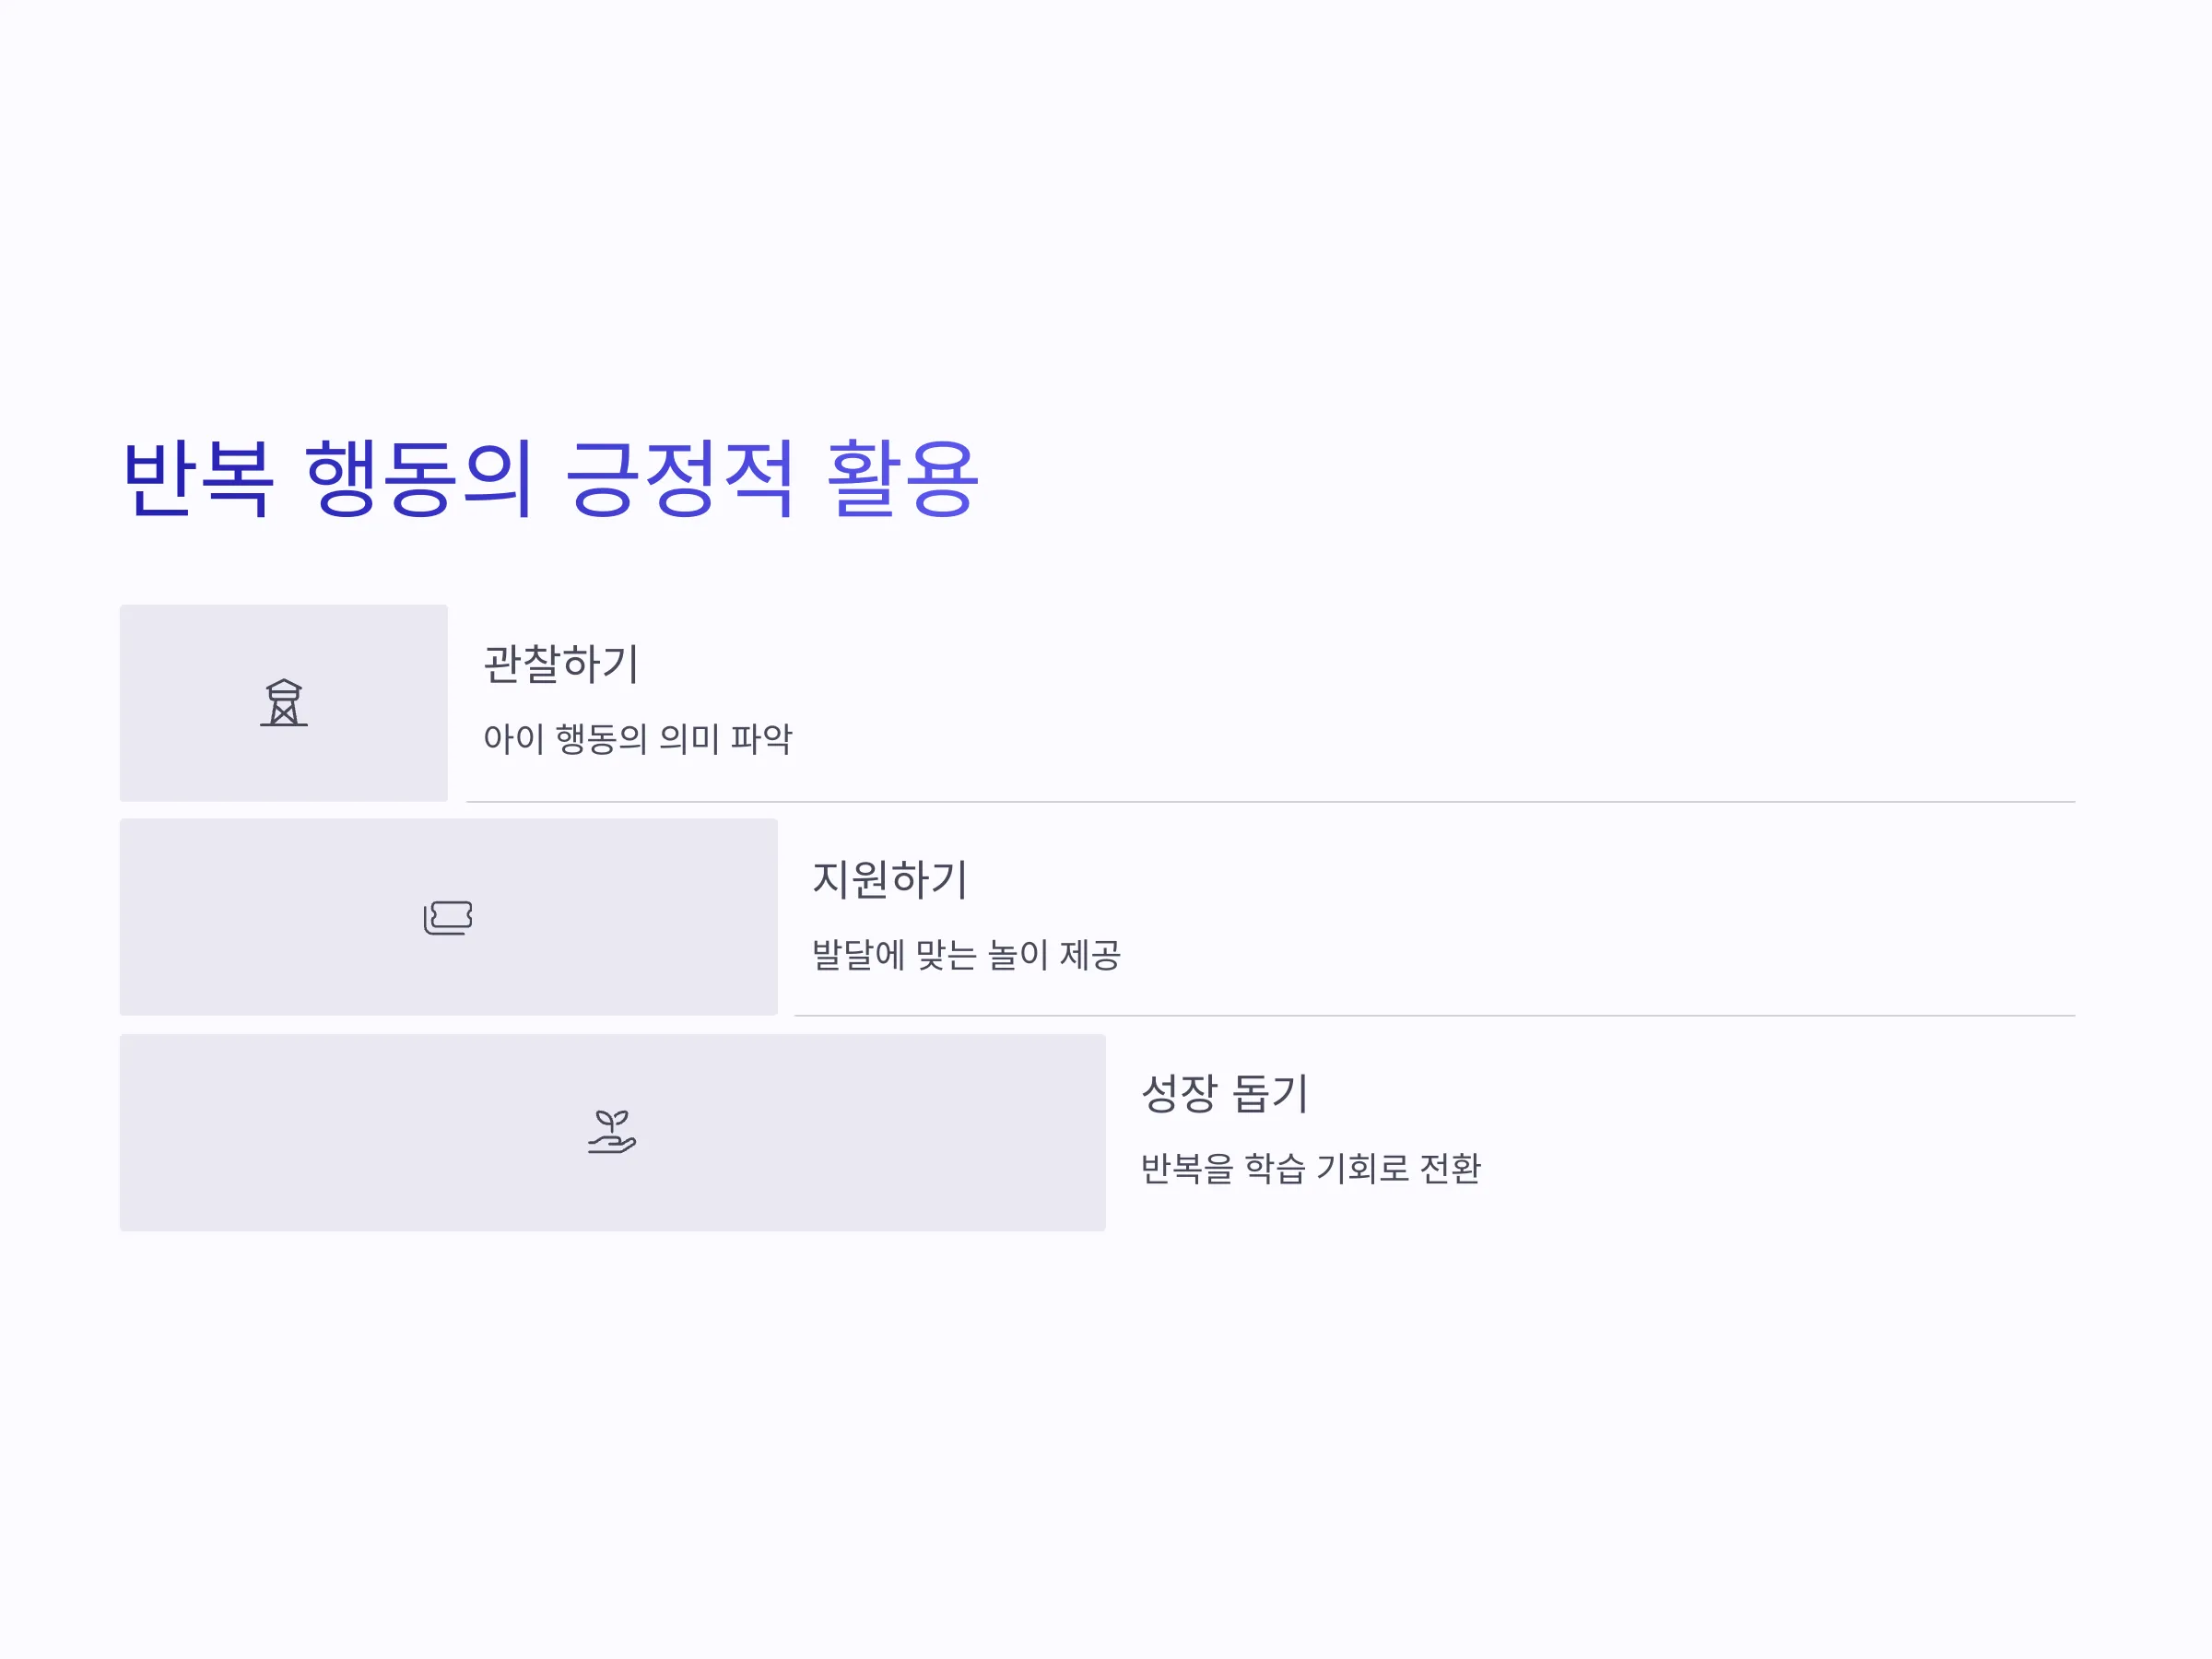Screen dimensions: 2212x1659
Task: Click the watchtower icon beside 관찰하기
Action: (284, 702)
